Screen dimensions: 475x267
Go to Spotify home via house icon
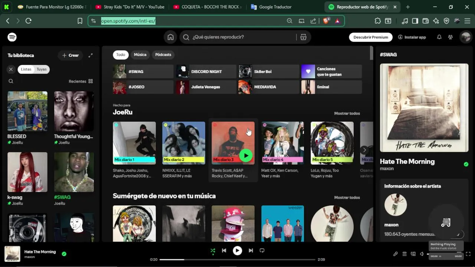click(170, 37)
